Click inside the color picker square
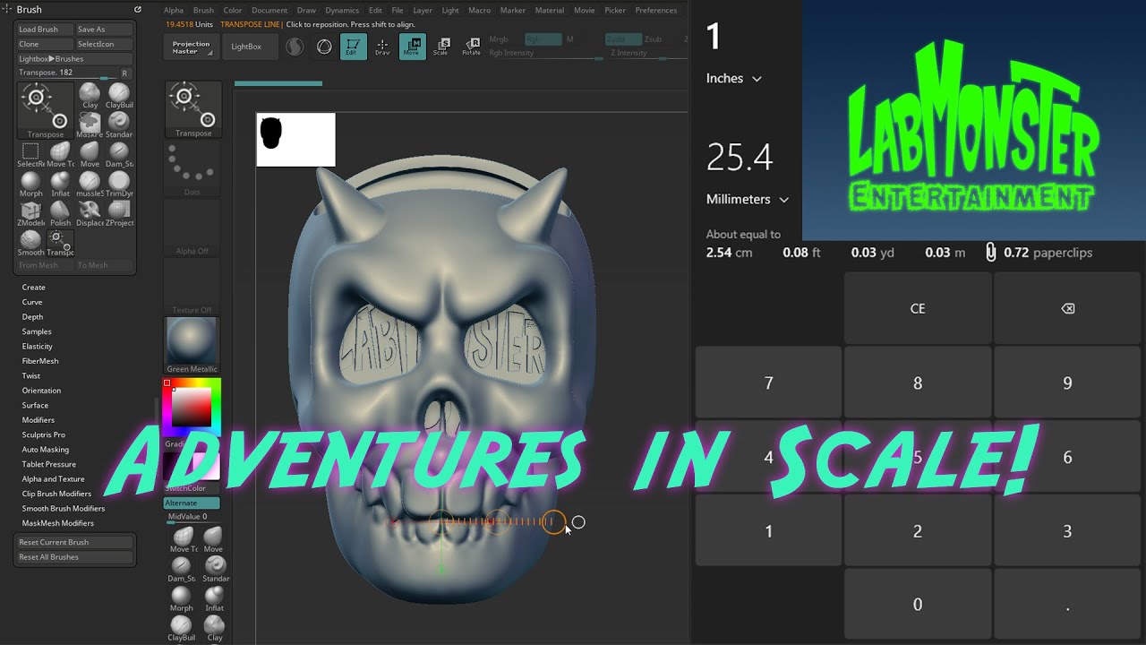This screenshot has height=645, width=1146. tap(192, 408)
